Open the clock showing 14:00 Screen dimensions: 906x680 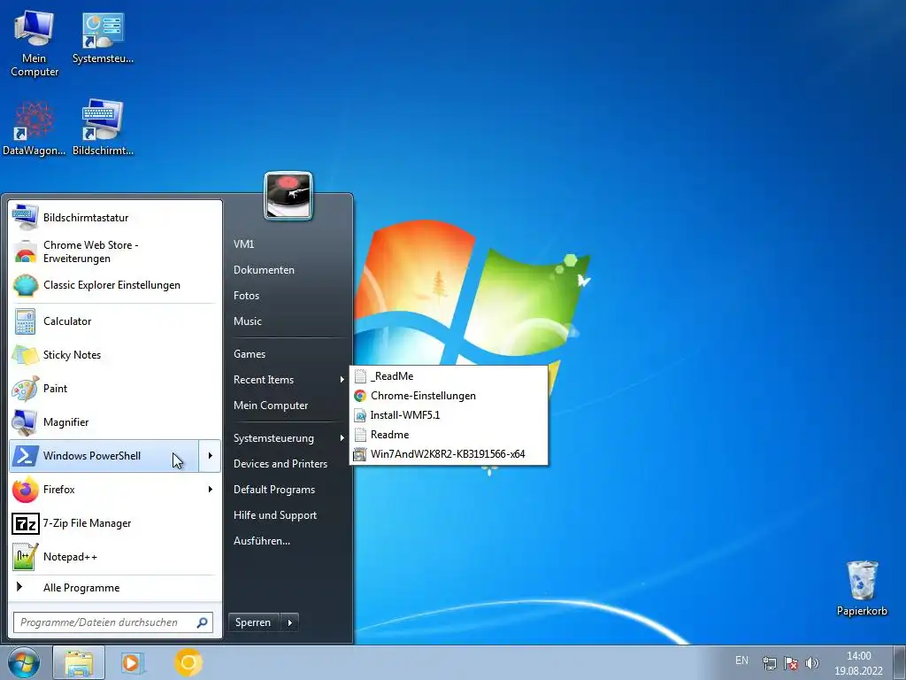pyautogui.click(x=858, y=663)
